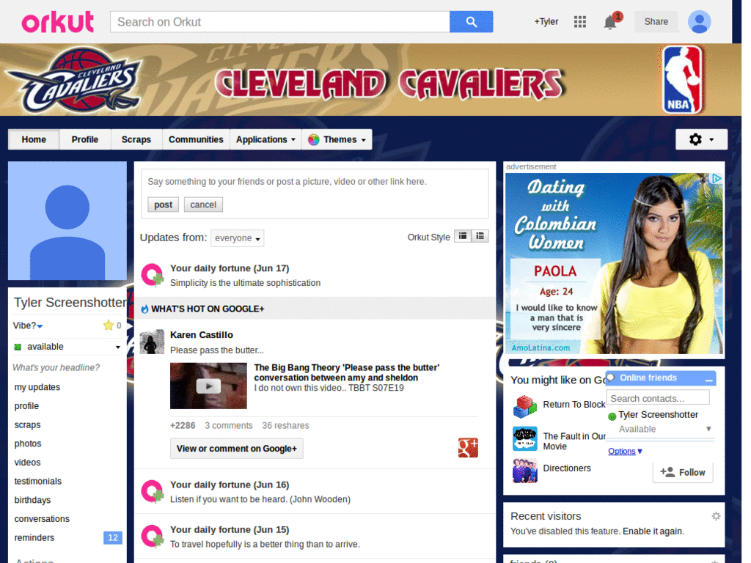Click the Follow button
The width and height of the screenshot is (751, 563).
coord(683,473)
